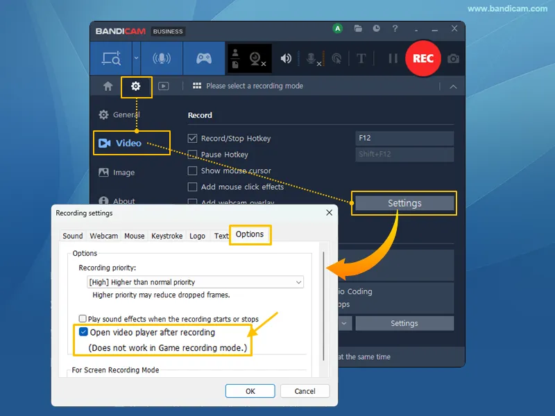The height and width of the screenshot is (416, 555).
Task: Open the output folder icon
Action: pyautogui.click(x=358, y=28)
